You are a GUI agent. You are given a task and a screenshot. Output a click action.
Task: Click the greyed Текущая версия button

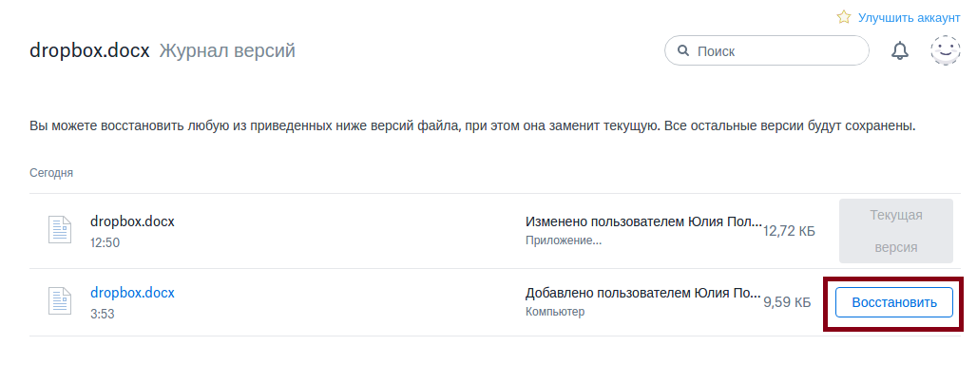[896, 231]
